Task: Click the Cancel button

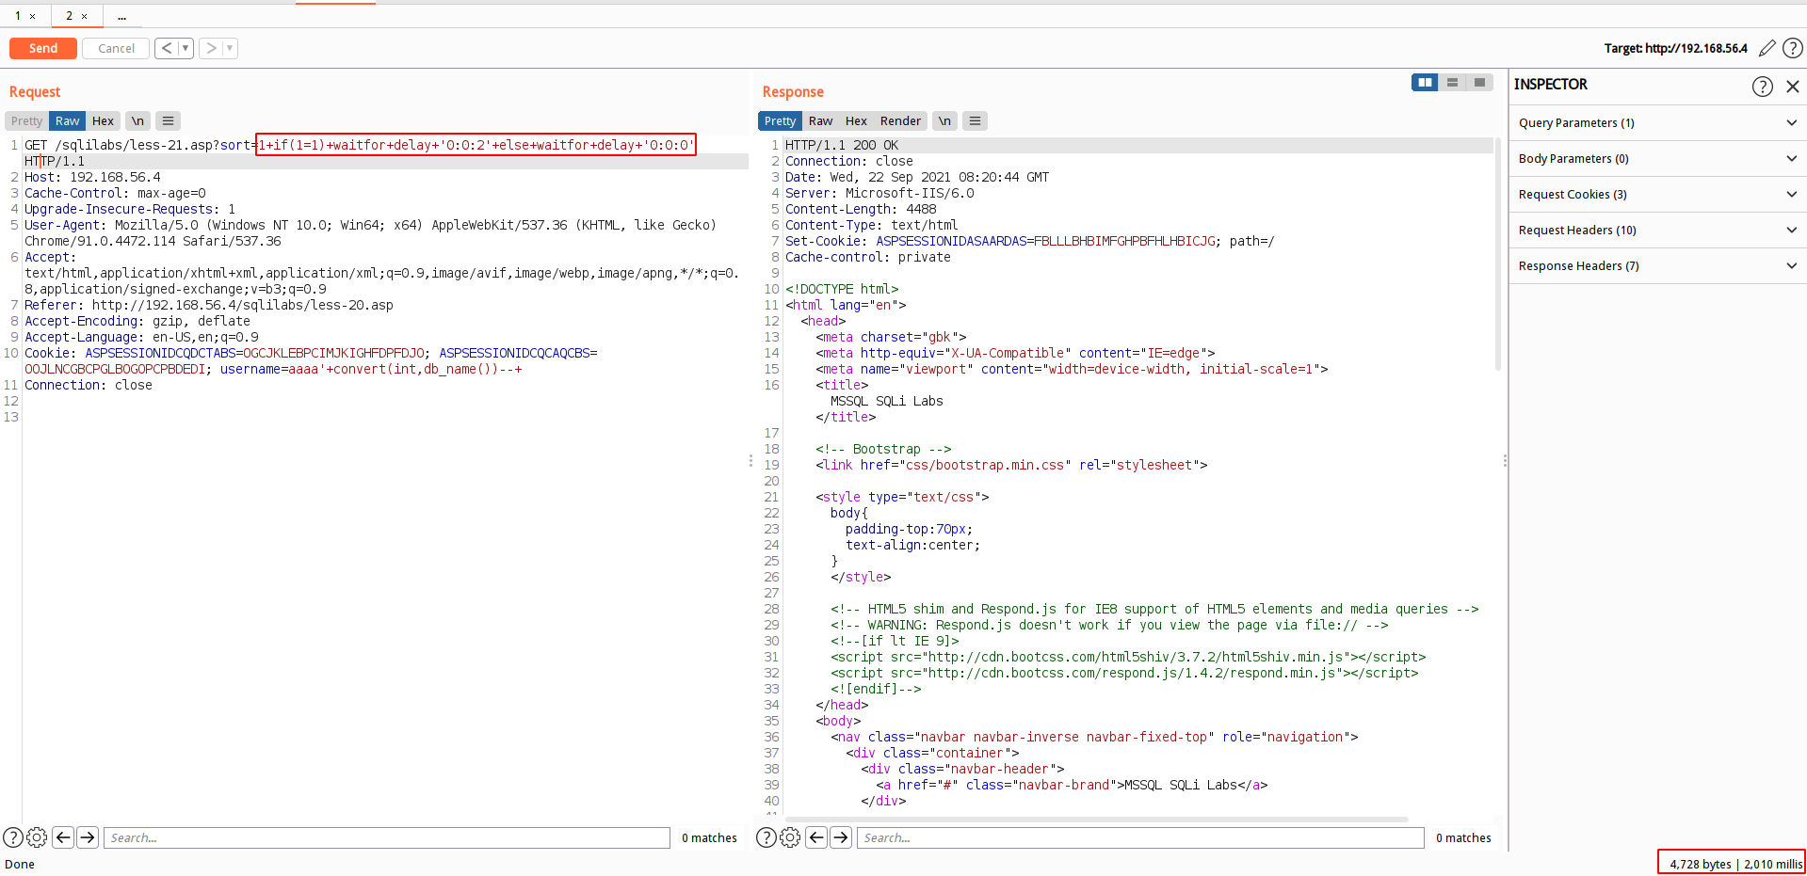Action: pyautogui.click(x=116, y=48)
